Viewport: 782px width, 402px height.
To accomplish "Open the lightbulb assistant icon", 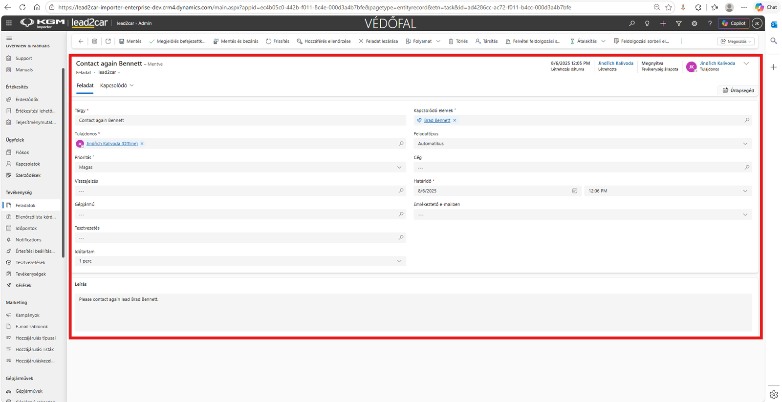I will point(647,23).
